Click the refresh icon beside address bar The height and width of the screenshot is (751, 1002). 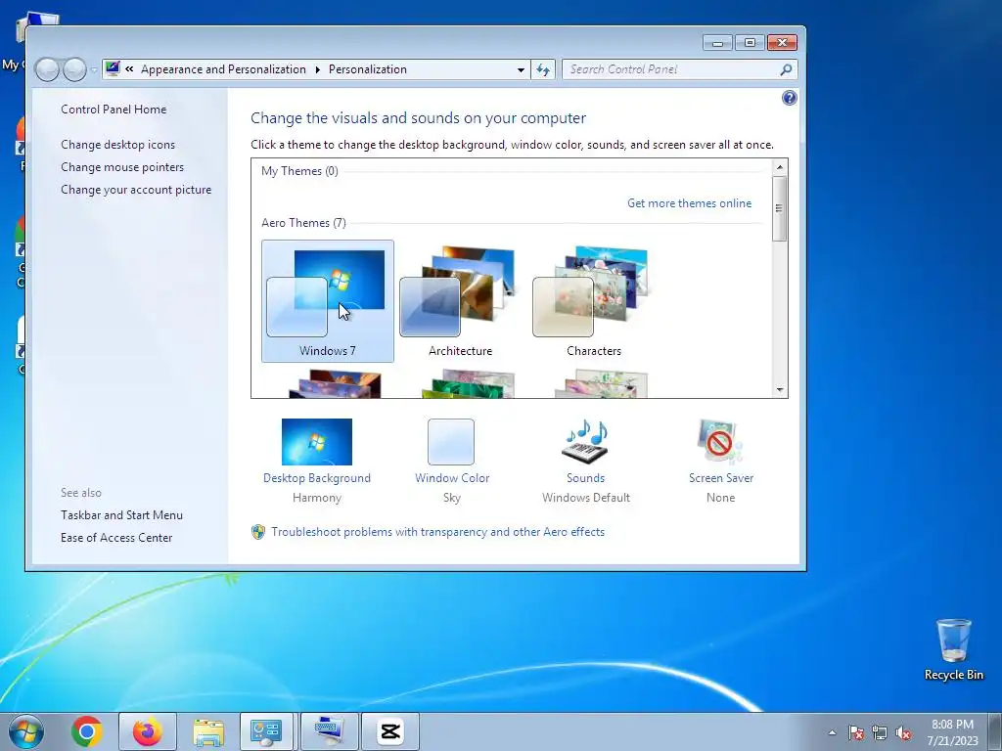tap(543, 69)
